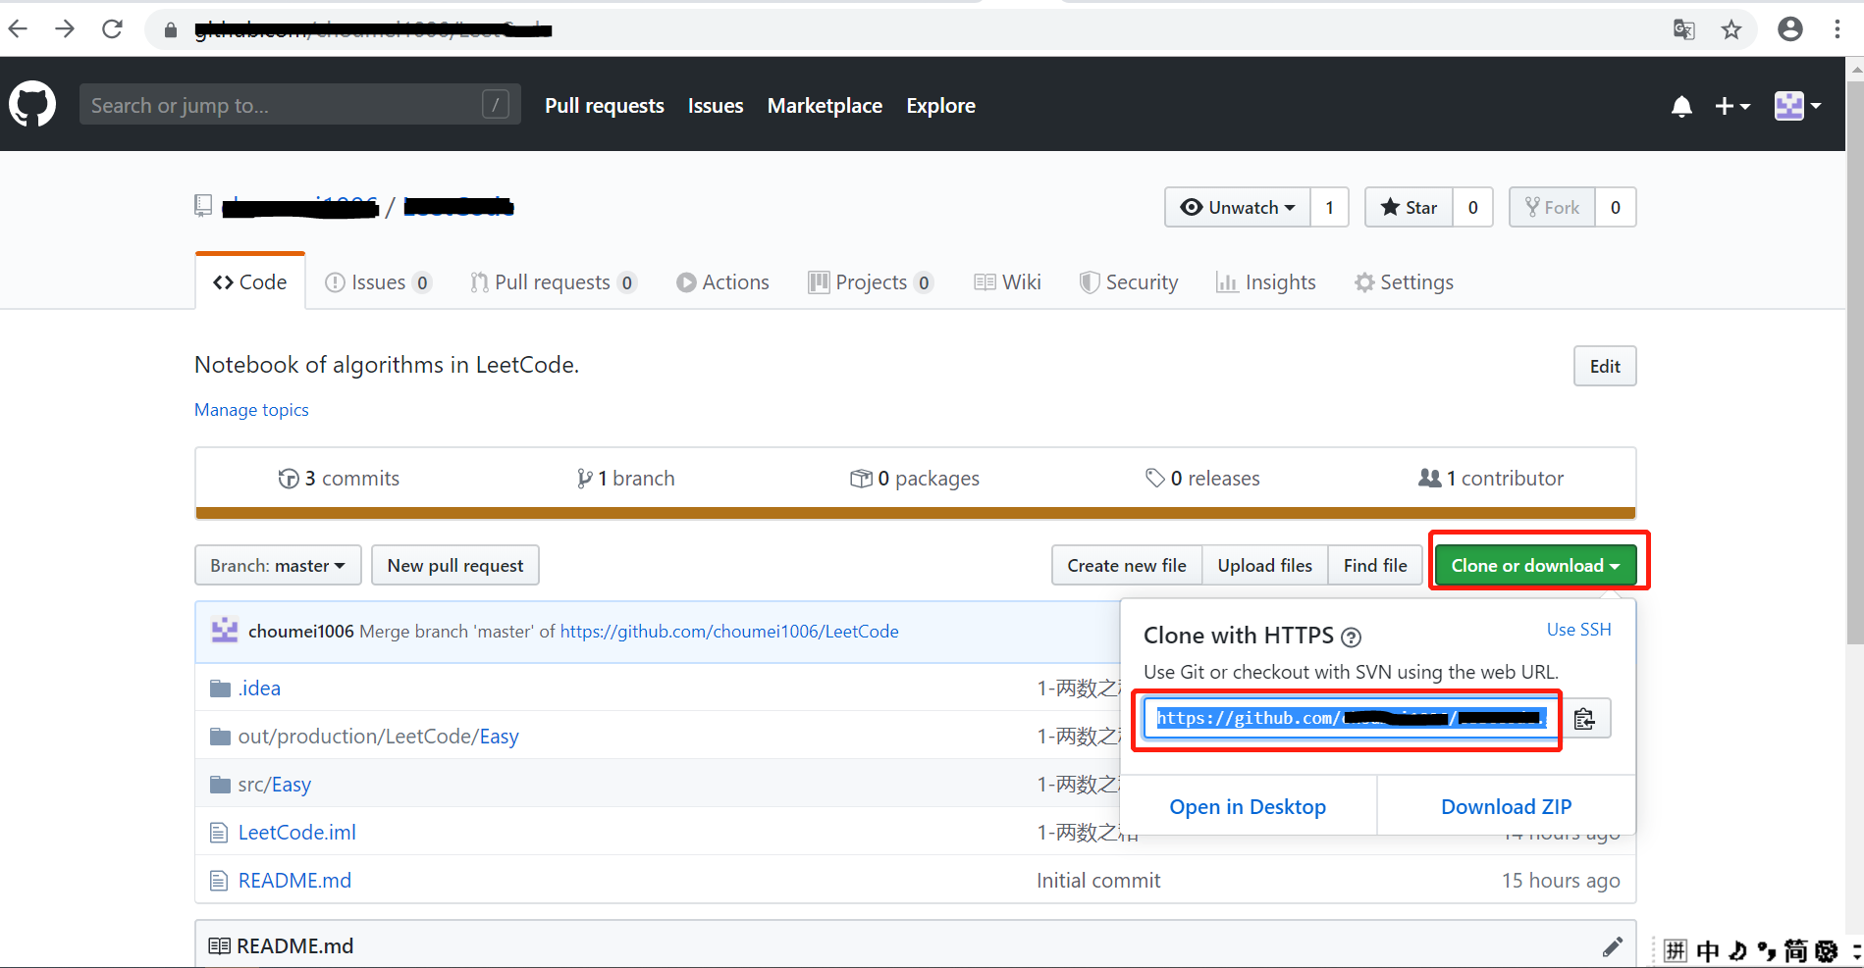Viewport: 1864px width, 968px height.
Task: Click the IME grid keyboard icon
Action: (1676, 951)
